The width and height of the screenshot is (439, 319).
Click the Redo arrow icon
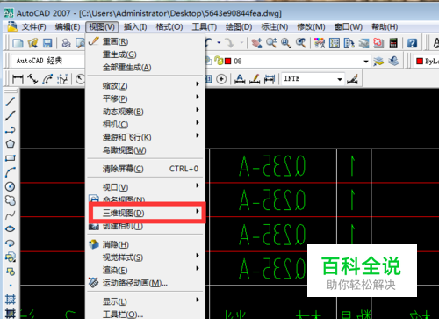[230, 43]
